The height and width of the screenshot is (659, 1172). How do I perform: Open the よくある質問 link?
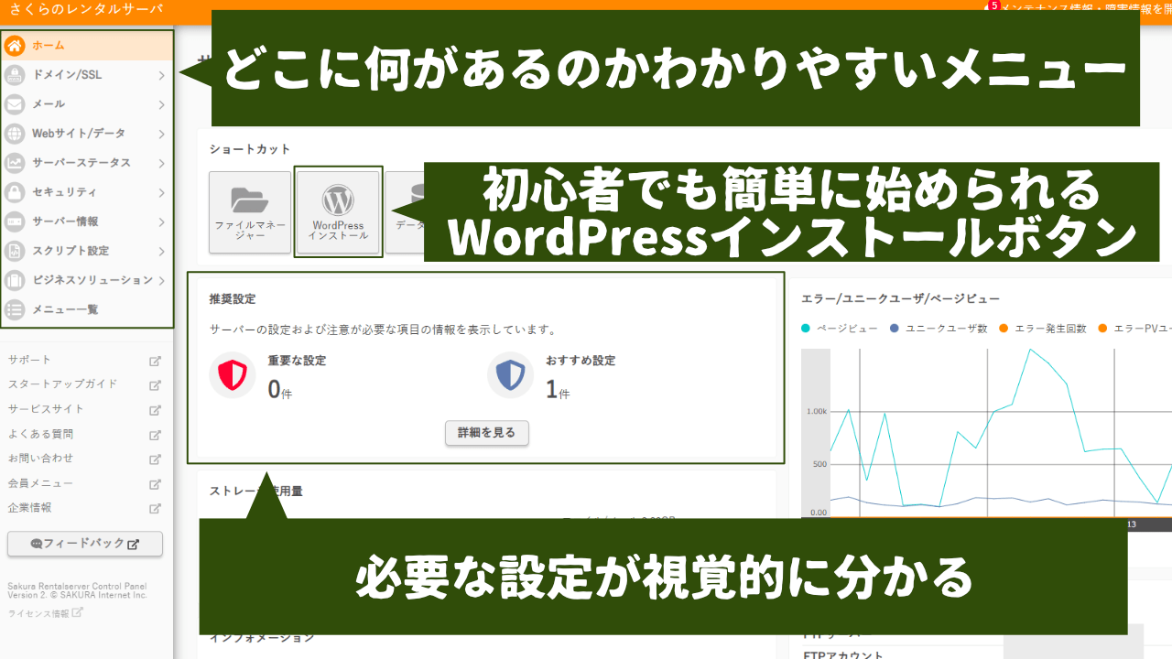pos(40,435)
